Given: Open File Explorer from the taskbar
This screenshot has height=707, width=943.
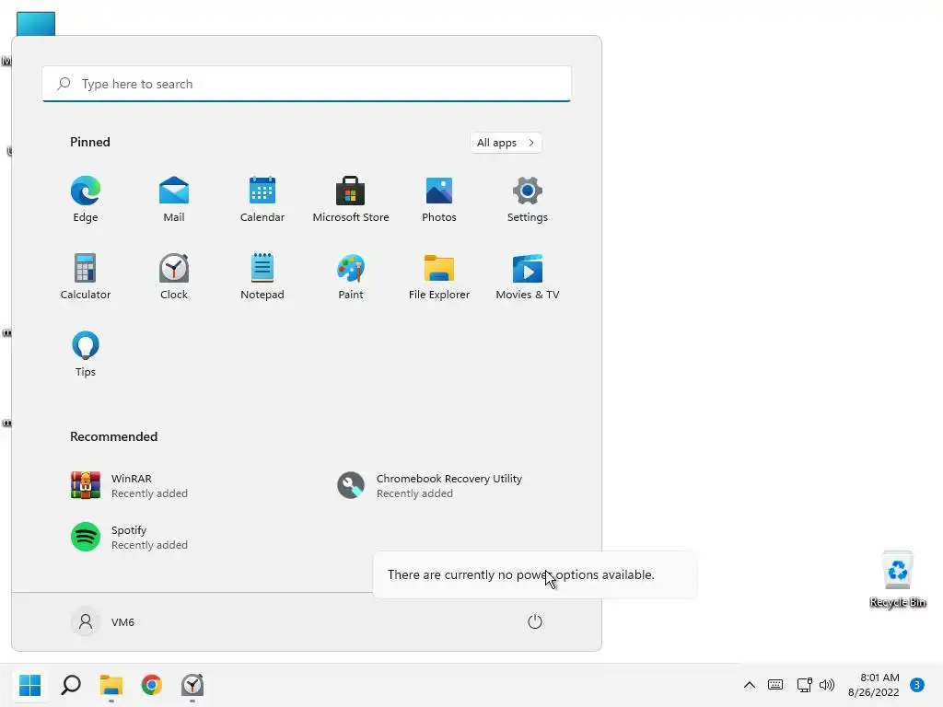Looking at the screenshot, I should click(x=111, y=685).
